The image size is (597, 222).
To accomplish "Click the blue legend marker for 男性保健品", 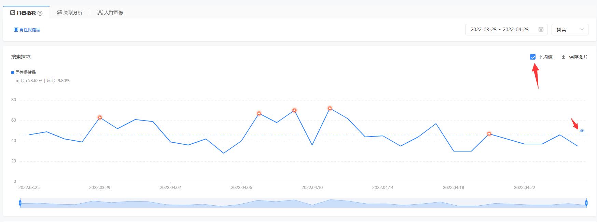I will [13, 73].
